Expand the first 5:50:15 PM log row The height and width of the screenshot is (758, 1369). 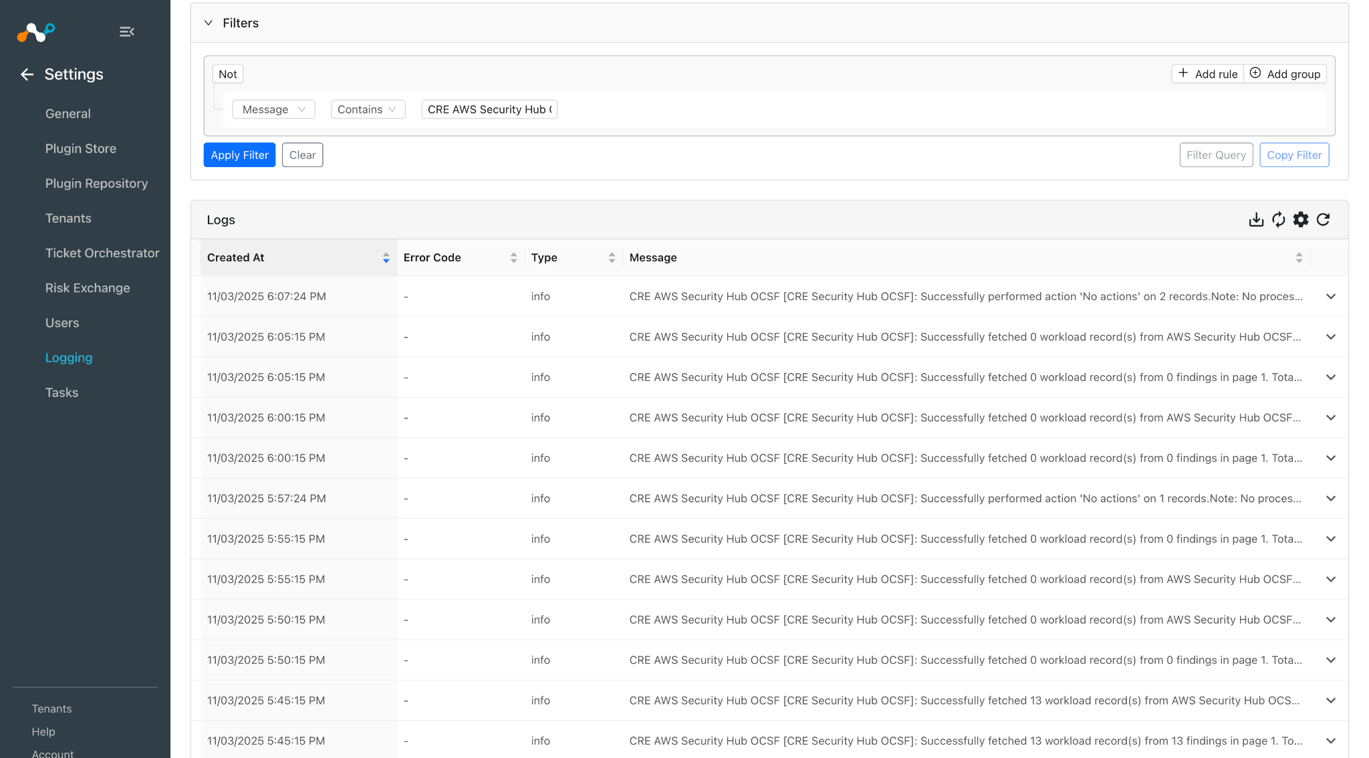pyautogui.click(x=1331, y=620)
